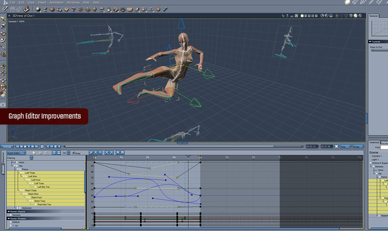Click the Animate button
The image size is (388, 231).
pyautogui.click(x=7, y=147)
